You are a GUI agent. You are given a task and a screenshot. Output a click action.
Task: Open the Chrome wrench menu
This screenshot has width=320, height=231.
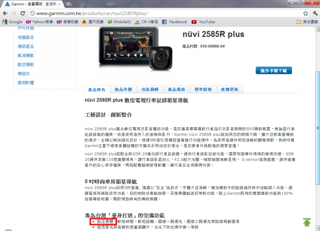pyautogui.click(x=315, y=13)
